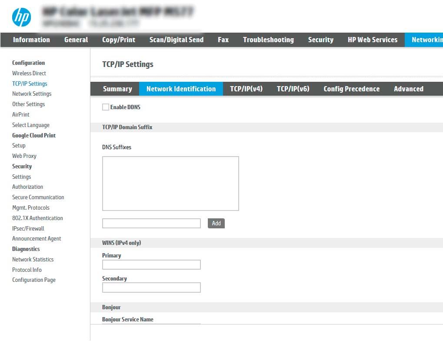
Task: Open Select Language in sidebar
Action: tap(31, 125)
